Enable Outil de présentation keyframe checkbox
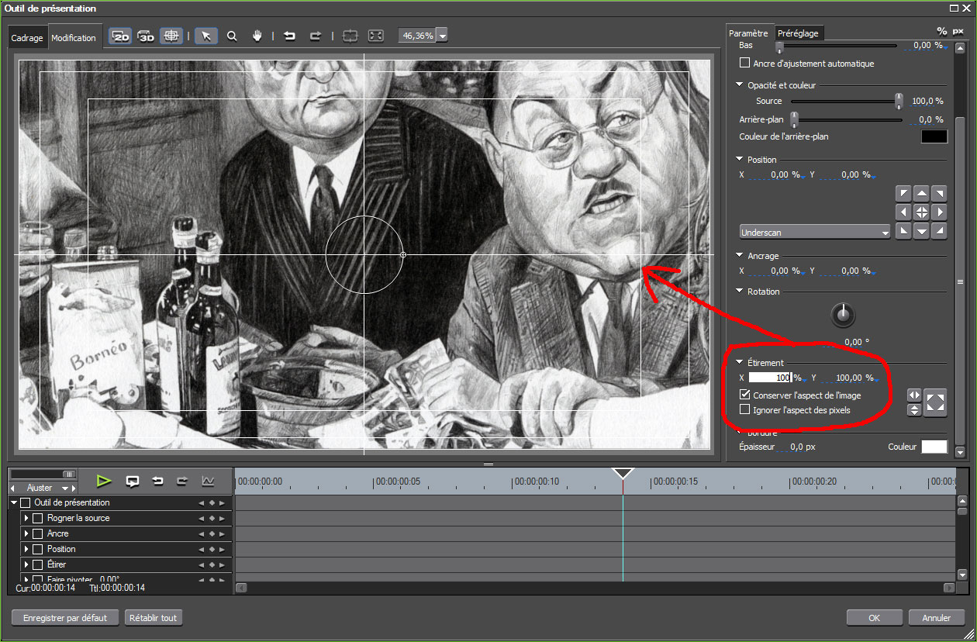977x642 pixels. pos(25,502)
